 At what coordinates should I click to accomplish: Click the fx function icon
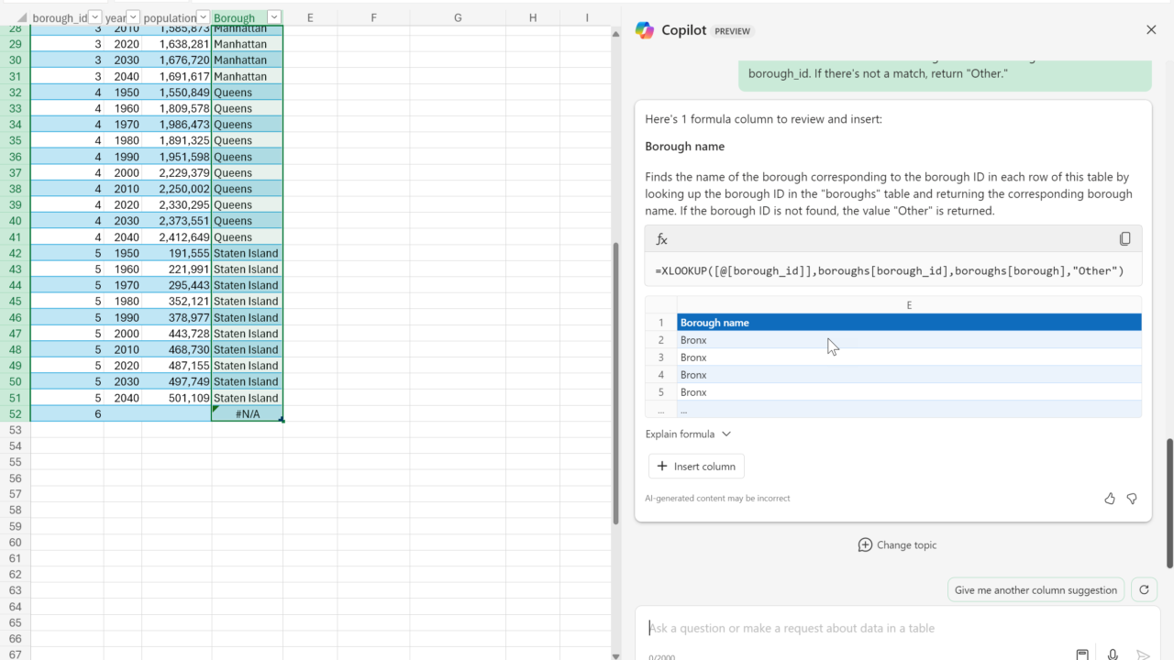click(x=661, y=239)
